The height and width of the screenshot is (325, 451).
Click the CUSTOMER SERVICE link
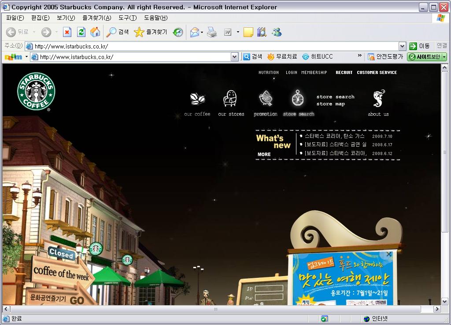tap(377, 73)
